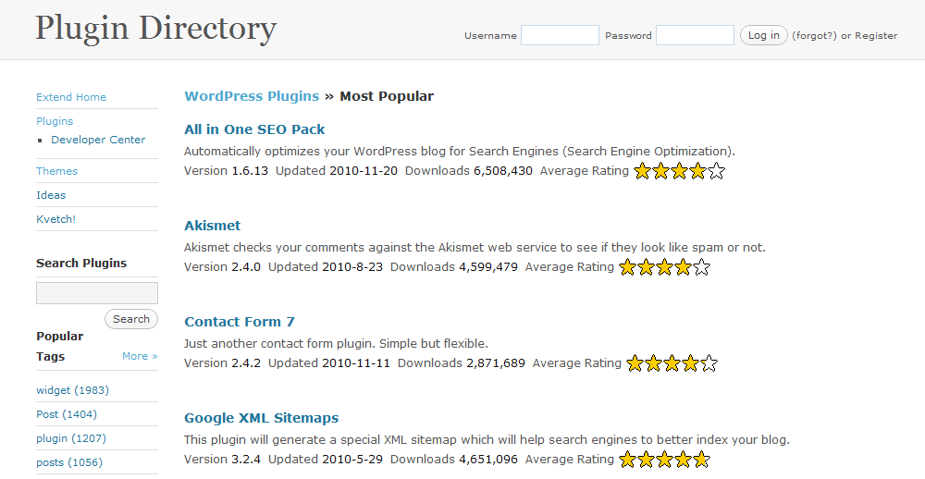Click the Search Plugins text box
925x479 pixels.
point(97,293)
